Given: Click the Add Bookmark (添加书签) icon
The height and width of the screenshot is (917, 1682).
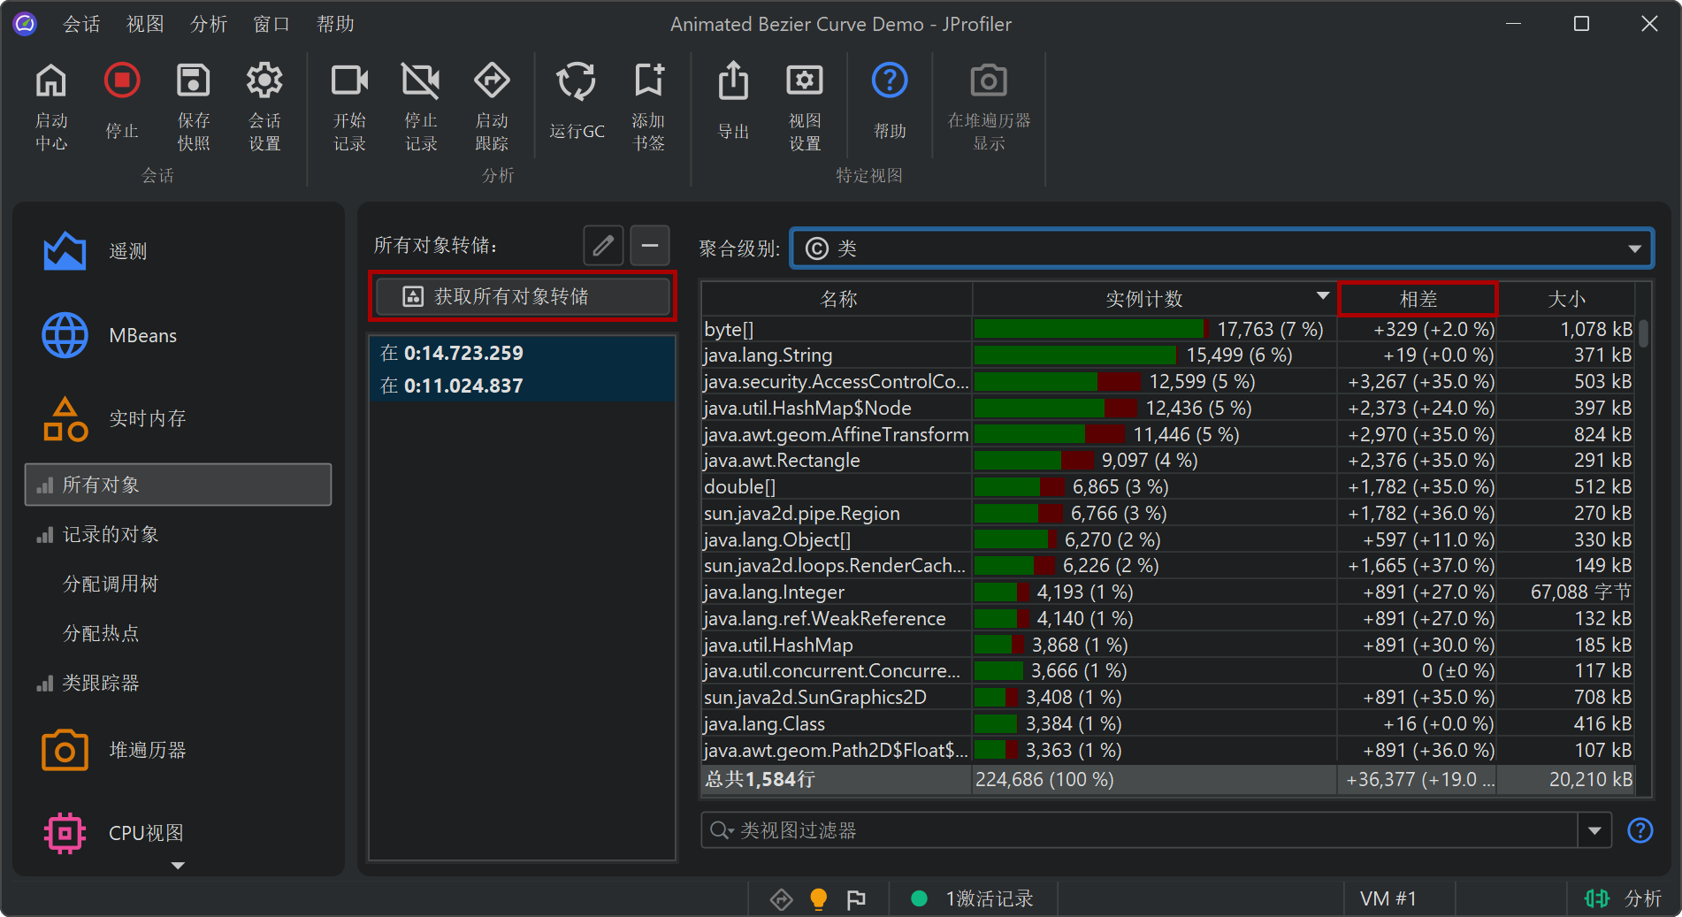Looking at the screenshot, I should click(648, 82).
